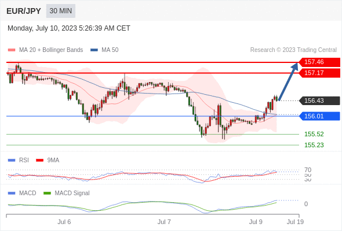Click the blue upward forecast arrow
Viewport: 342px width, 231px height.
click(288, 81)
